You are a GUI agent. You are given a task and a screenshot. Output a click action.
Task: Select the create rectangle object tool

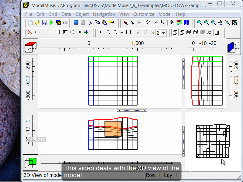click(x=128, y=32)
